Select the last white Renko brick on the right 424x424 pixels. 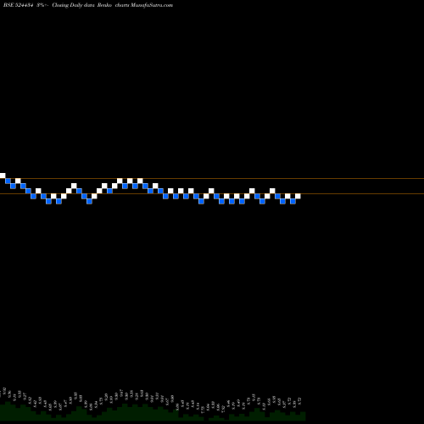[x=298, y=196]
